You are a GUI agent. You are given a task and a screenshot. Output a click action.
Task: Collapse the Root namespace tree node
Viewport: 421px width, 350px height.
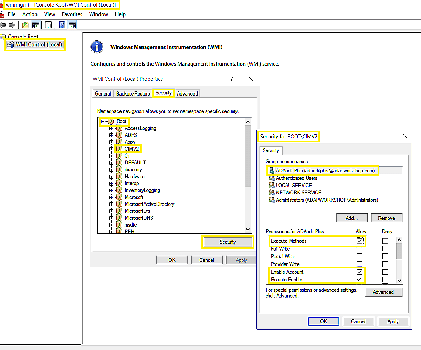[103, 121]
